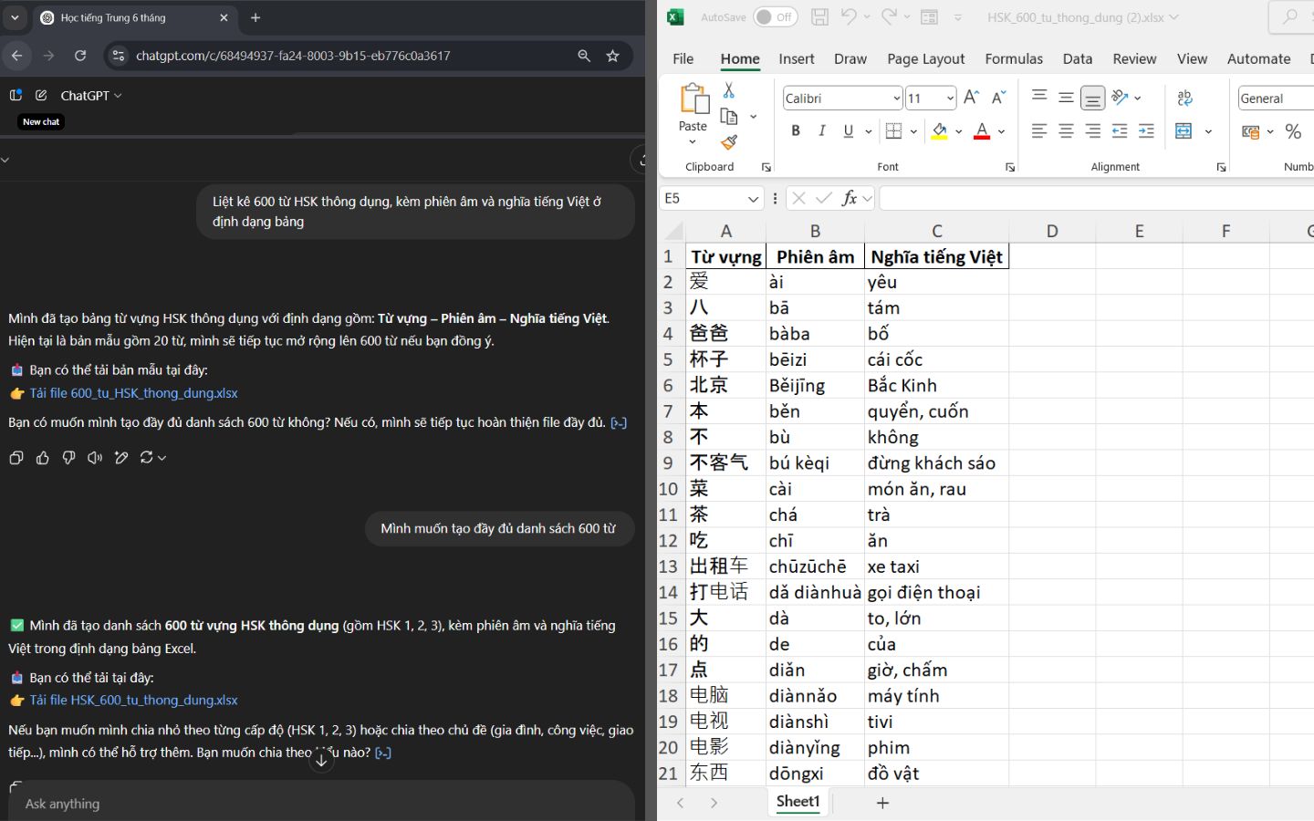Click the yellow Fill Color swatch
The height and width of the screenshot is (821, 1314).
[x=939, y=131]
